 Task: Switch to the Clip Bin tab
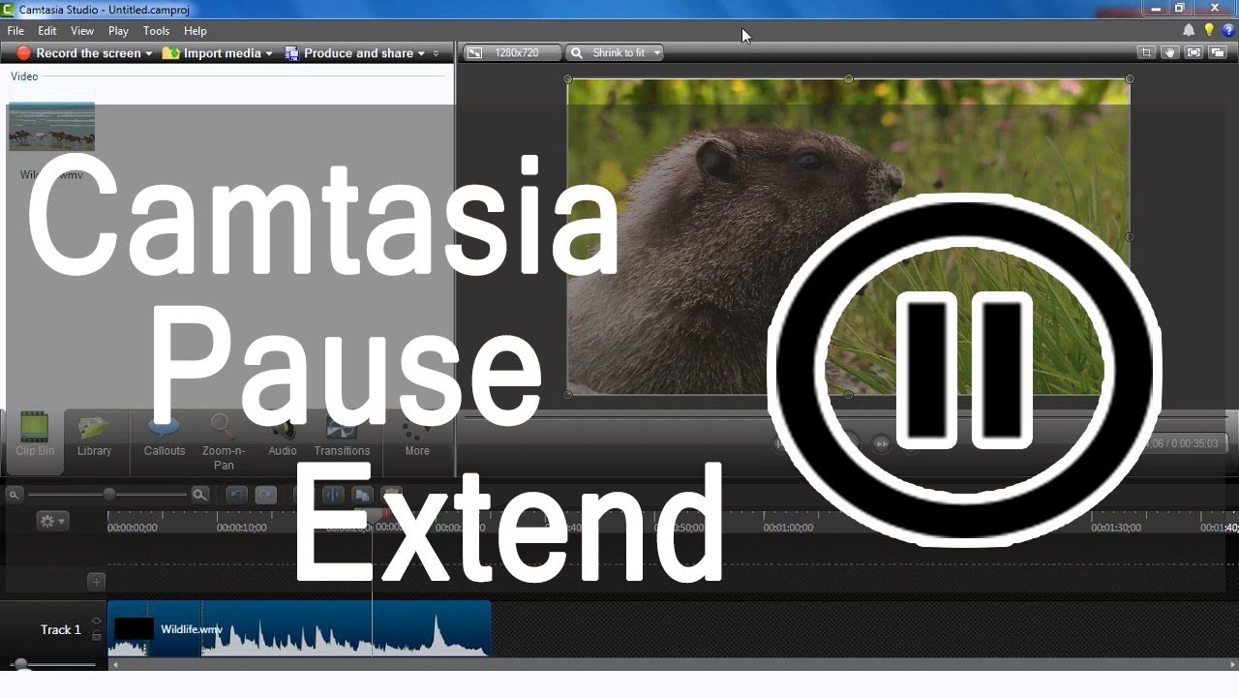[x=35, y=440]
